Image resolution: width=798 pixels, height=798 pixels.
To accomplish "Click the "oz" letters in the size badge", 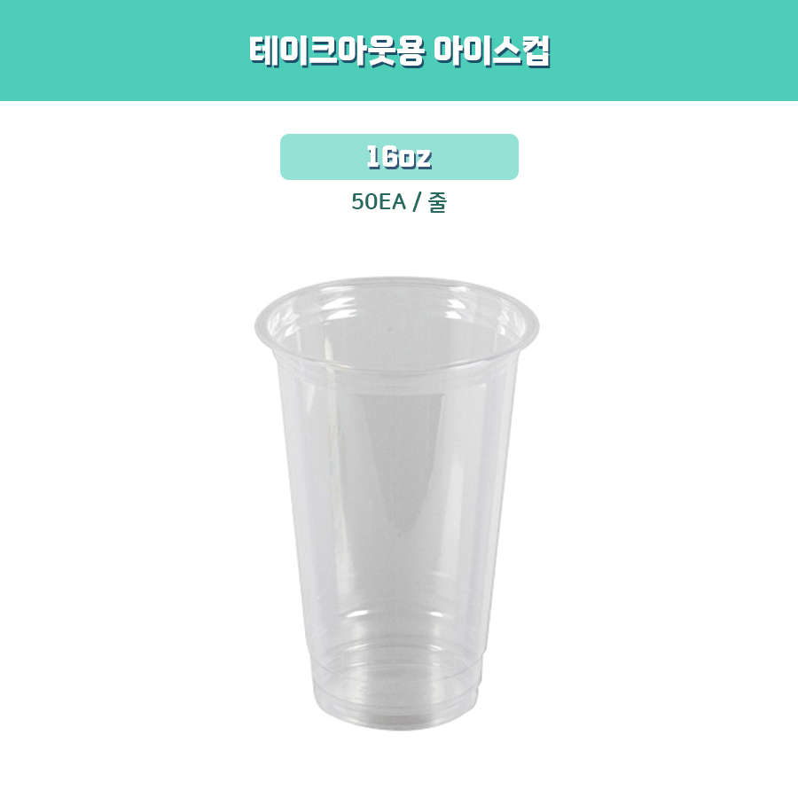I will [x=415, y=159].
